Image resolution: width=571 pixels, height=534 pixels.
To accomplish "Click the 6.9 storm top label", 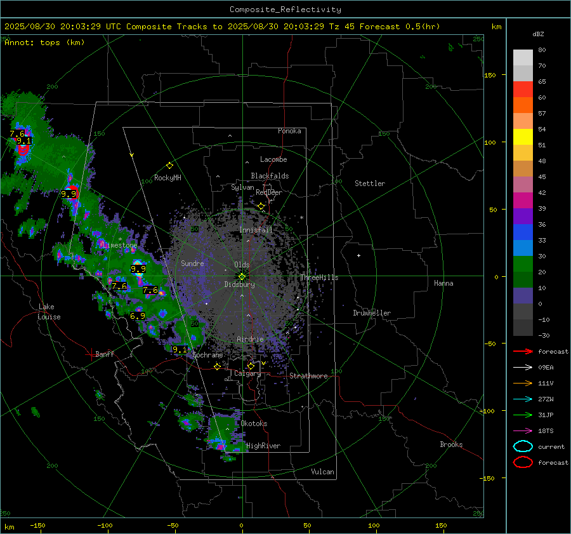I will point(138,316).
